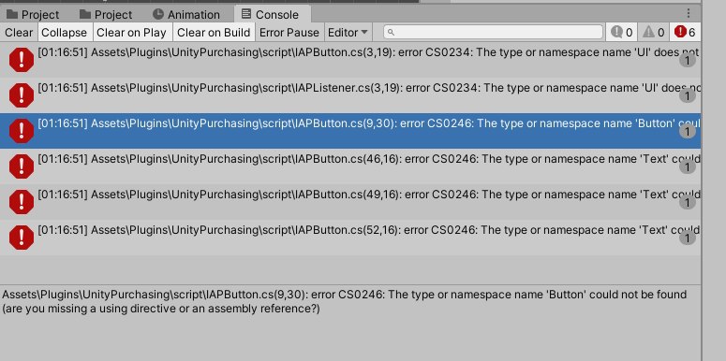Open the first Project tab
726x361 pixels.
coord(34,14)
